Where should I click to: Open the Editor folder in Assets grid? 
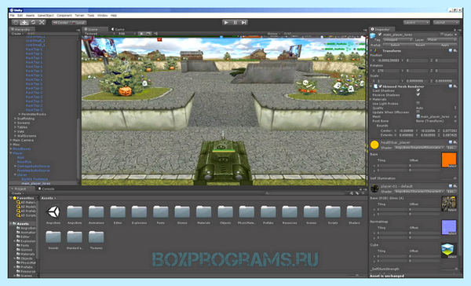(118, 214)
